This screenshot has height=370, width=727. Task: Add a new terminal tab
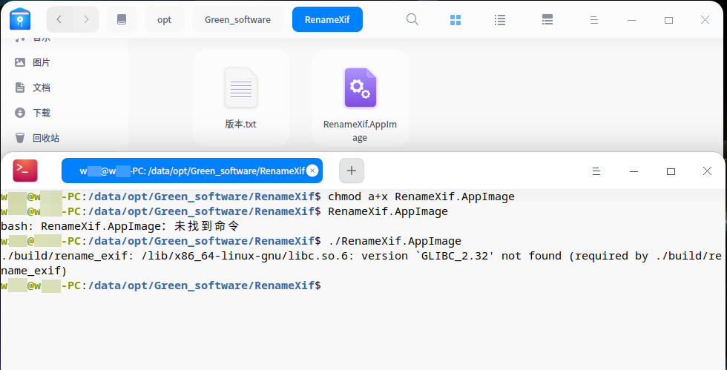(352, 171)
